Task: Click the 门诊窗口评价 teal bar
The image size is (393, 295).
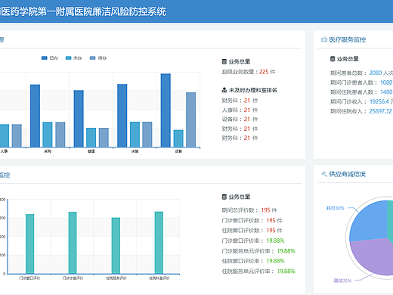Action: pos(29,244)
